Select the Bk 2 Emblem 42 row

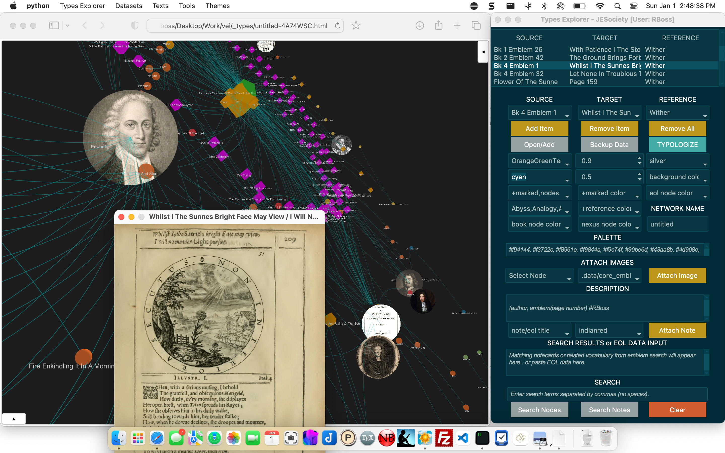tap(606, 58)
